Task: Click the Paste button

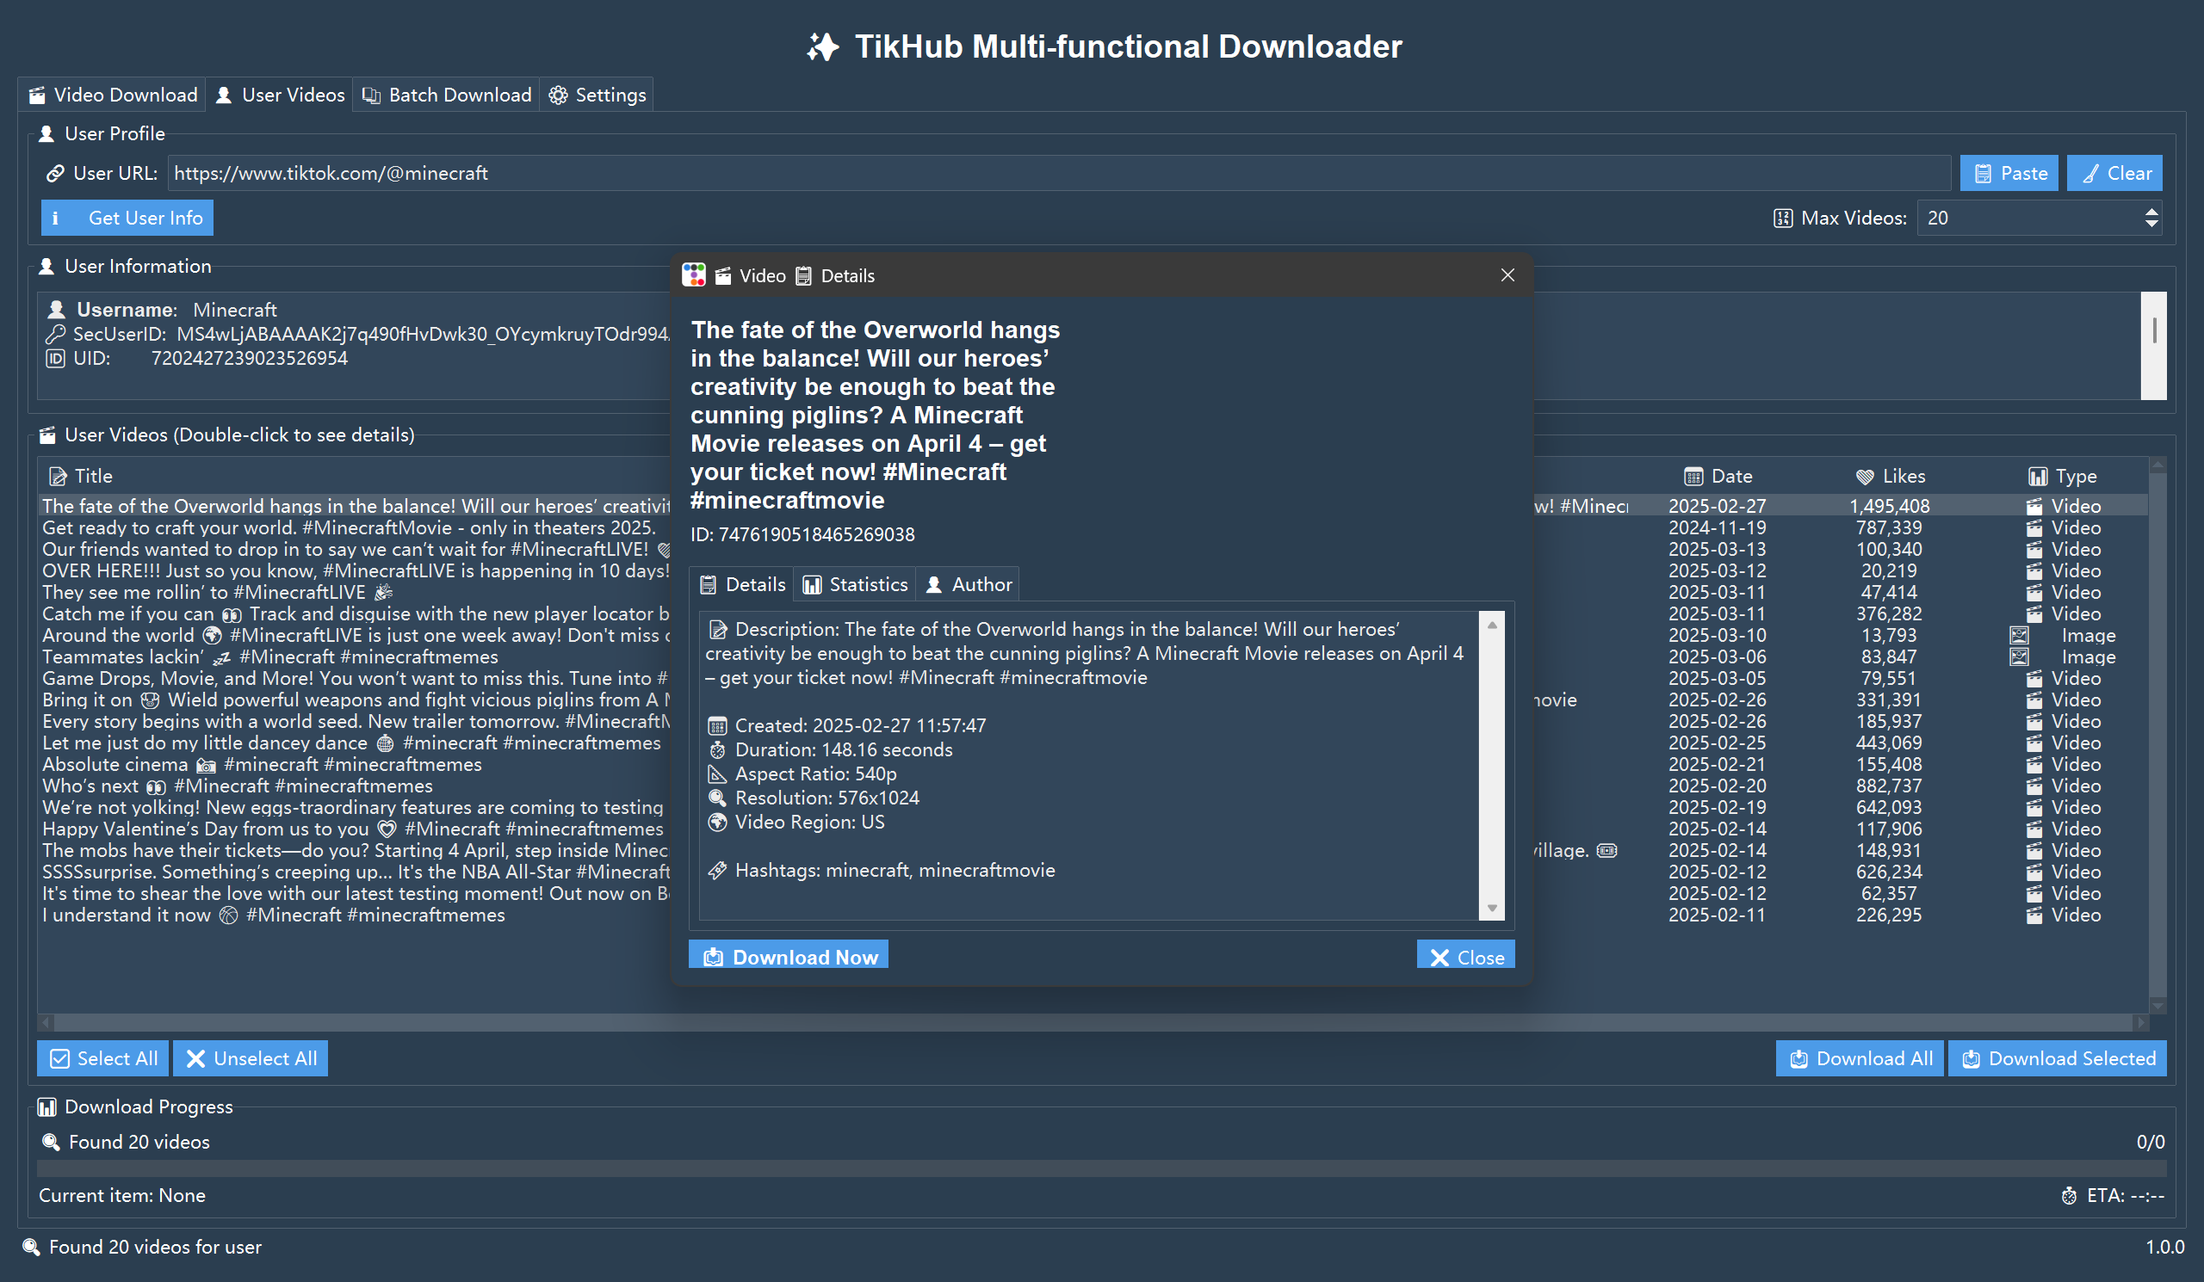Action: pos(2009,173)
